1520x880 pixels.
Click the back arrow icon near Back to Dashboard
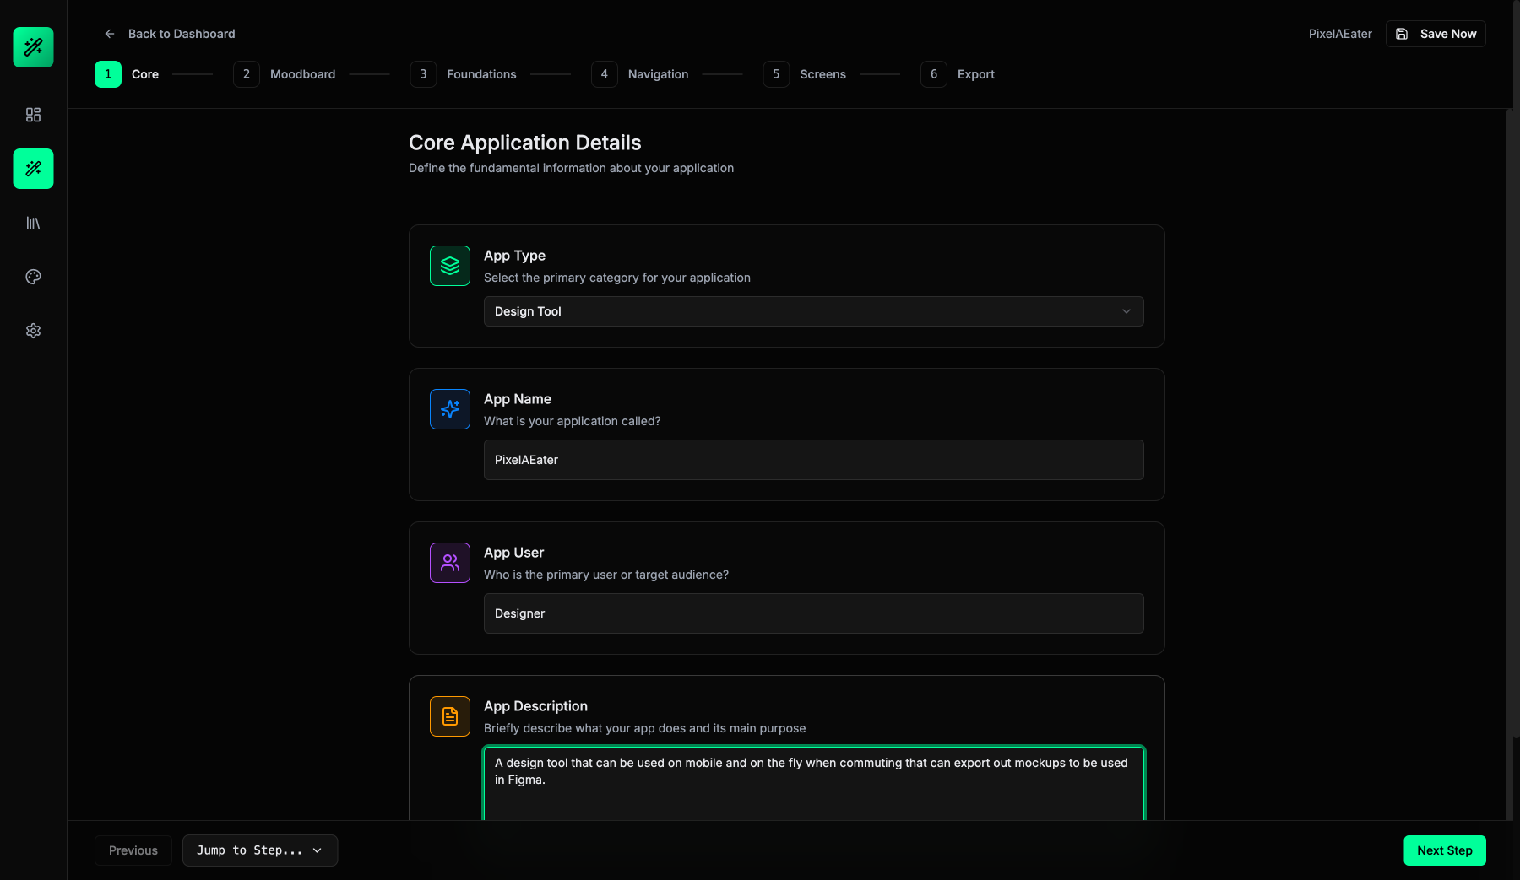click(x=109, y=34)
